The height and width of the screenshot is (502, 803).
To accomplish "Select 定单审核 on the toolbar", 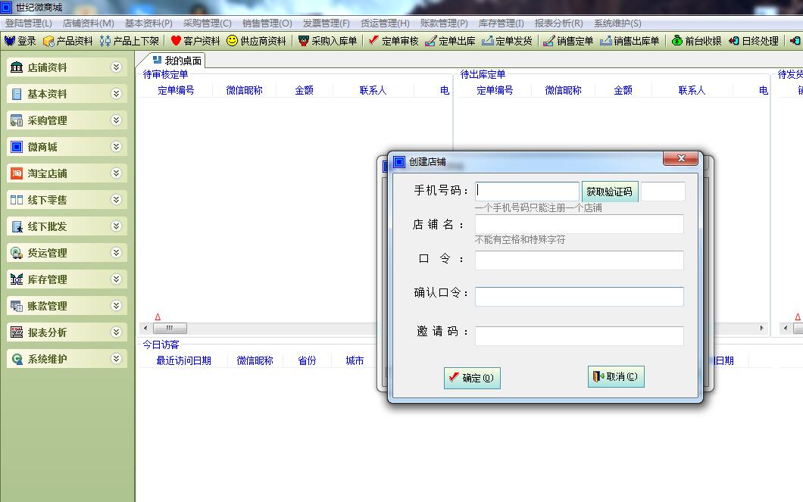I will pos(400,42).
